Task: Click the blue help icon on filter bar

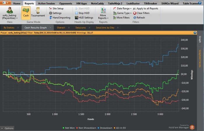Action: [195, 33]
